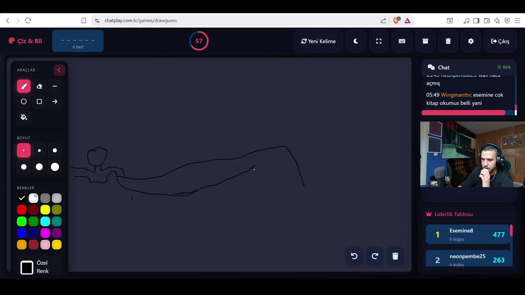
Task: Select the eraser tool
Action: 39,86
